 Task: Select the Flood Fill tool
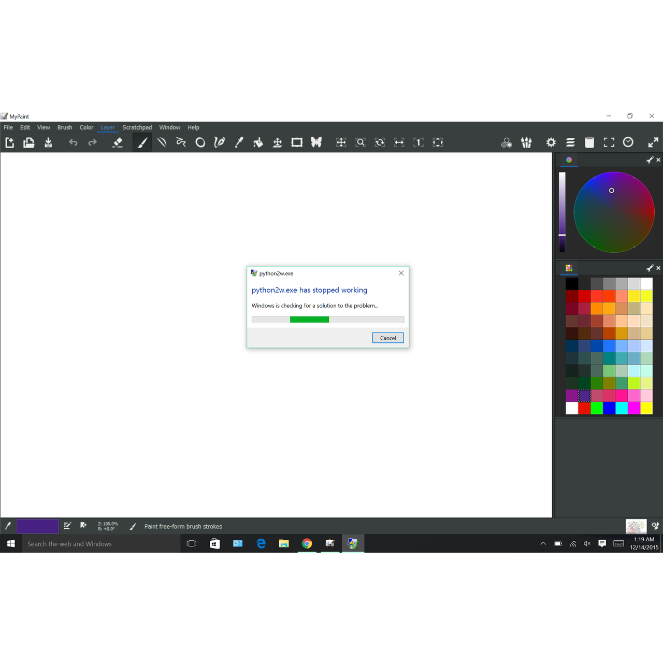coord(258,142)
